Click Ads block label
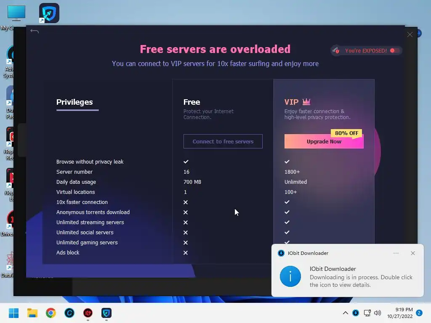This screenshot has width=431, height=323. (x=68, y=253)
